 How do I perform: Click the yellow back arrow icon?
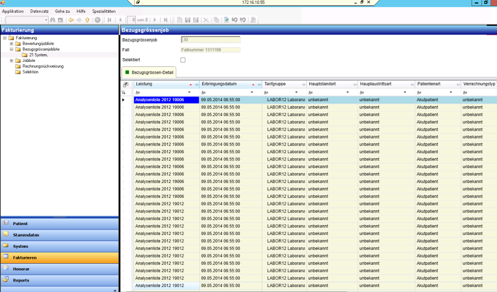point(71,20)
